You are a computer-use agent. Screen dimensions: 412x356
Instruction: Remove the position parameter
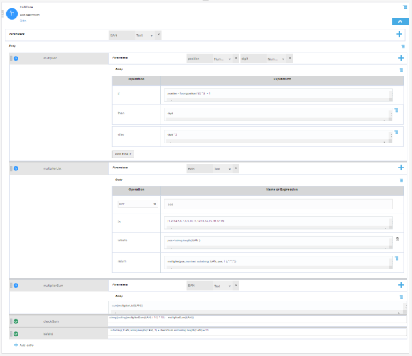point(236,59)
